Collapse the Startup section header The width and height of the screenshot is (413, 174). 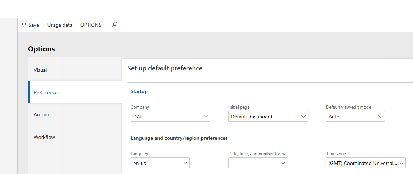click(x=139, y=91)
